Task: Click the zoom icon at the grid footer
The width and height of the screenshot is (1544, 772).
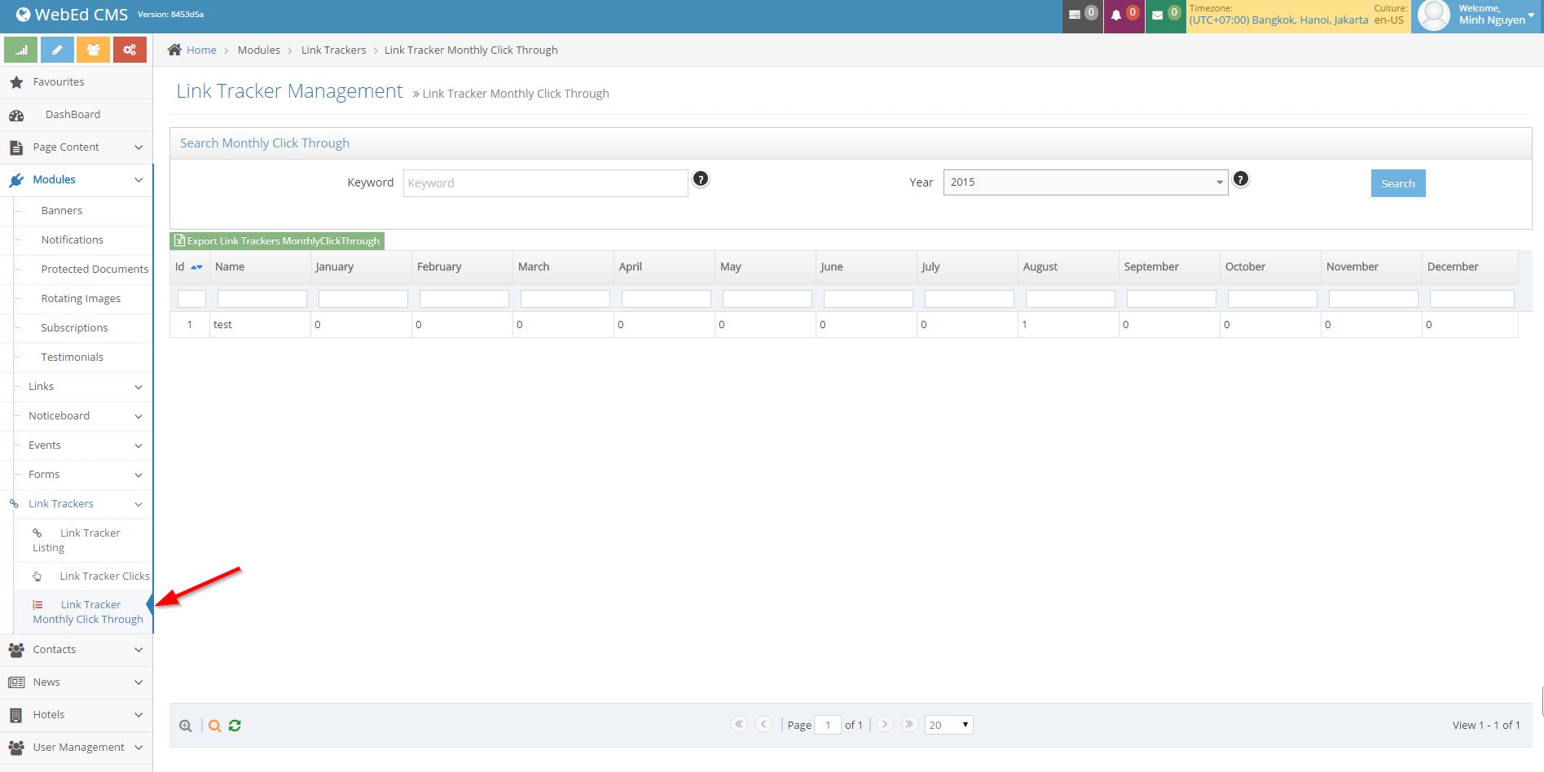Action: click(186, 725)
